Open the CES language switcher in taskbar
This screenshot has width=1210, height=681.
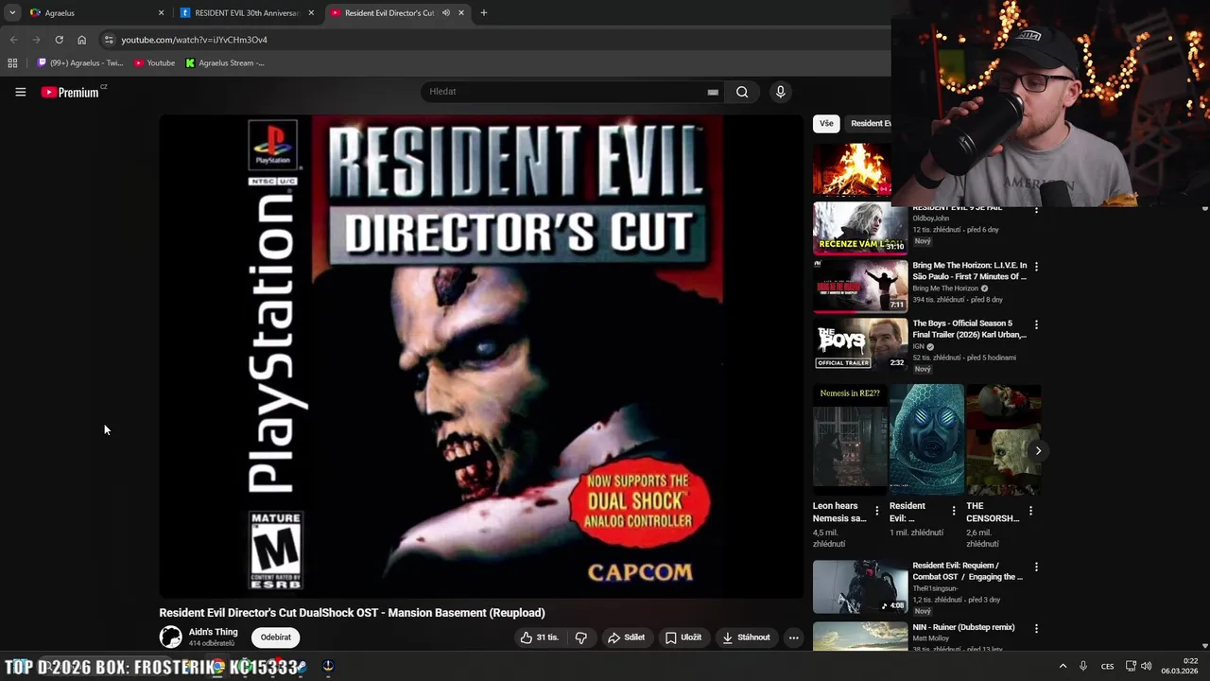[x=1107, y=666]
